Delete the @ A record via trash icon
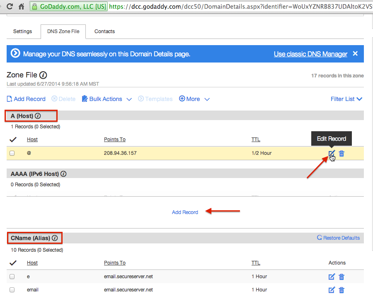Image resolution: width=373 pixels, height=296 pixels. [342, 154]
